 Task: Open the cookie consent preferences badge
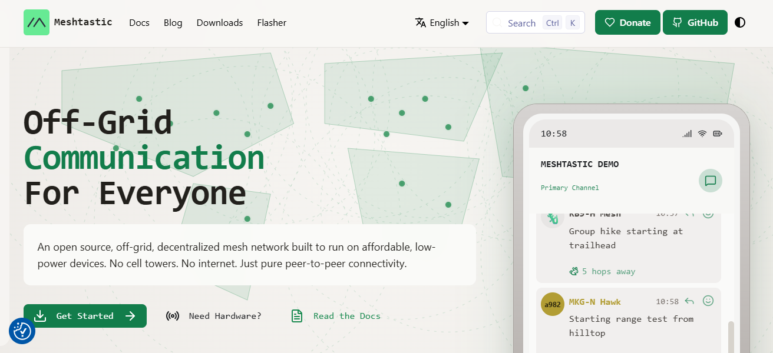coord(22,331)
